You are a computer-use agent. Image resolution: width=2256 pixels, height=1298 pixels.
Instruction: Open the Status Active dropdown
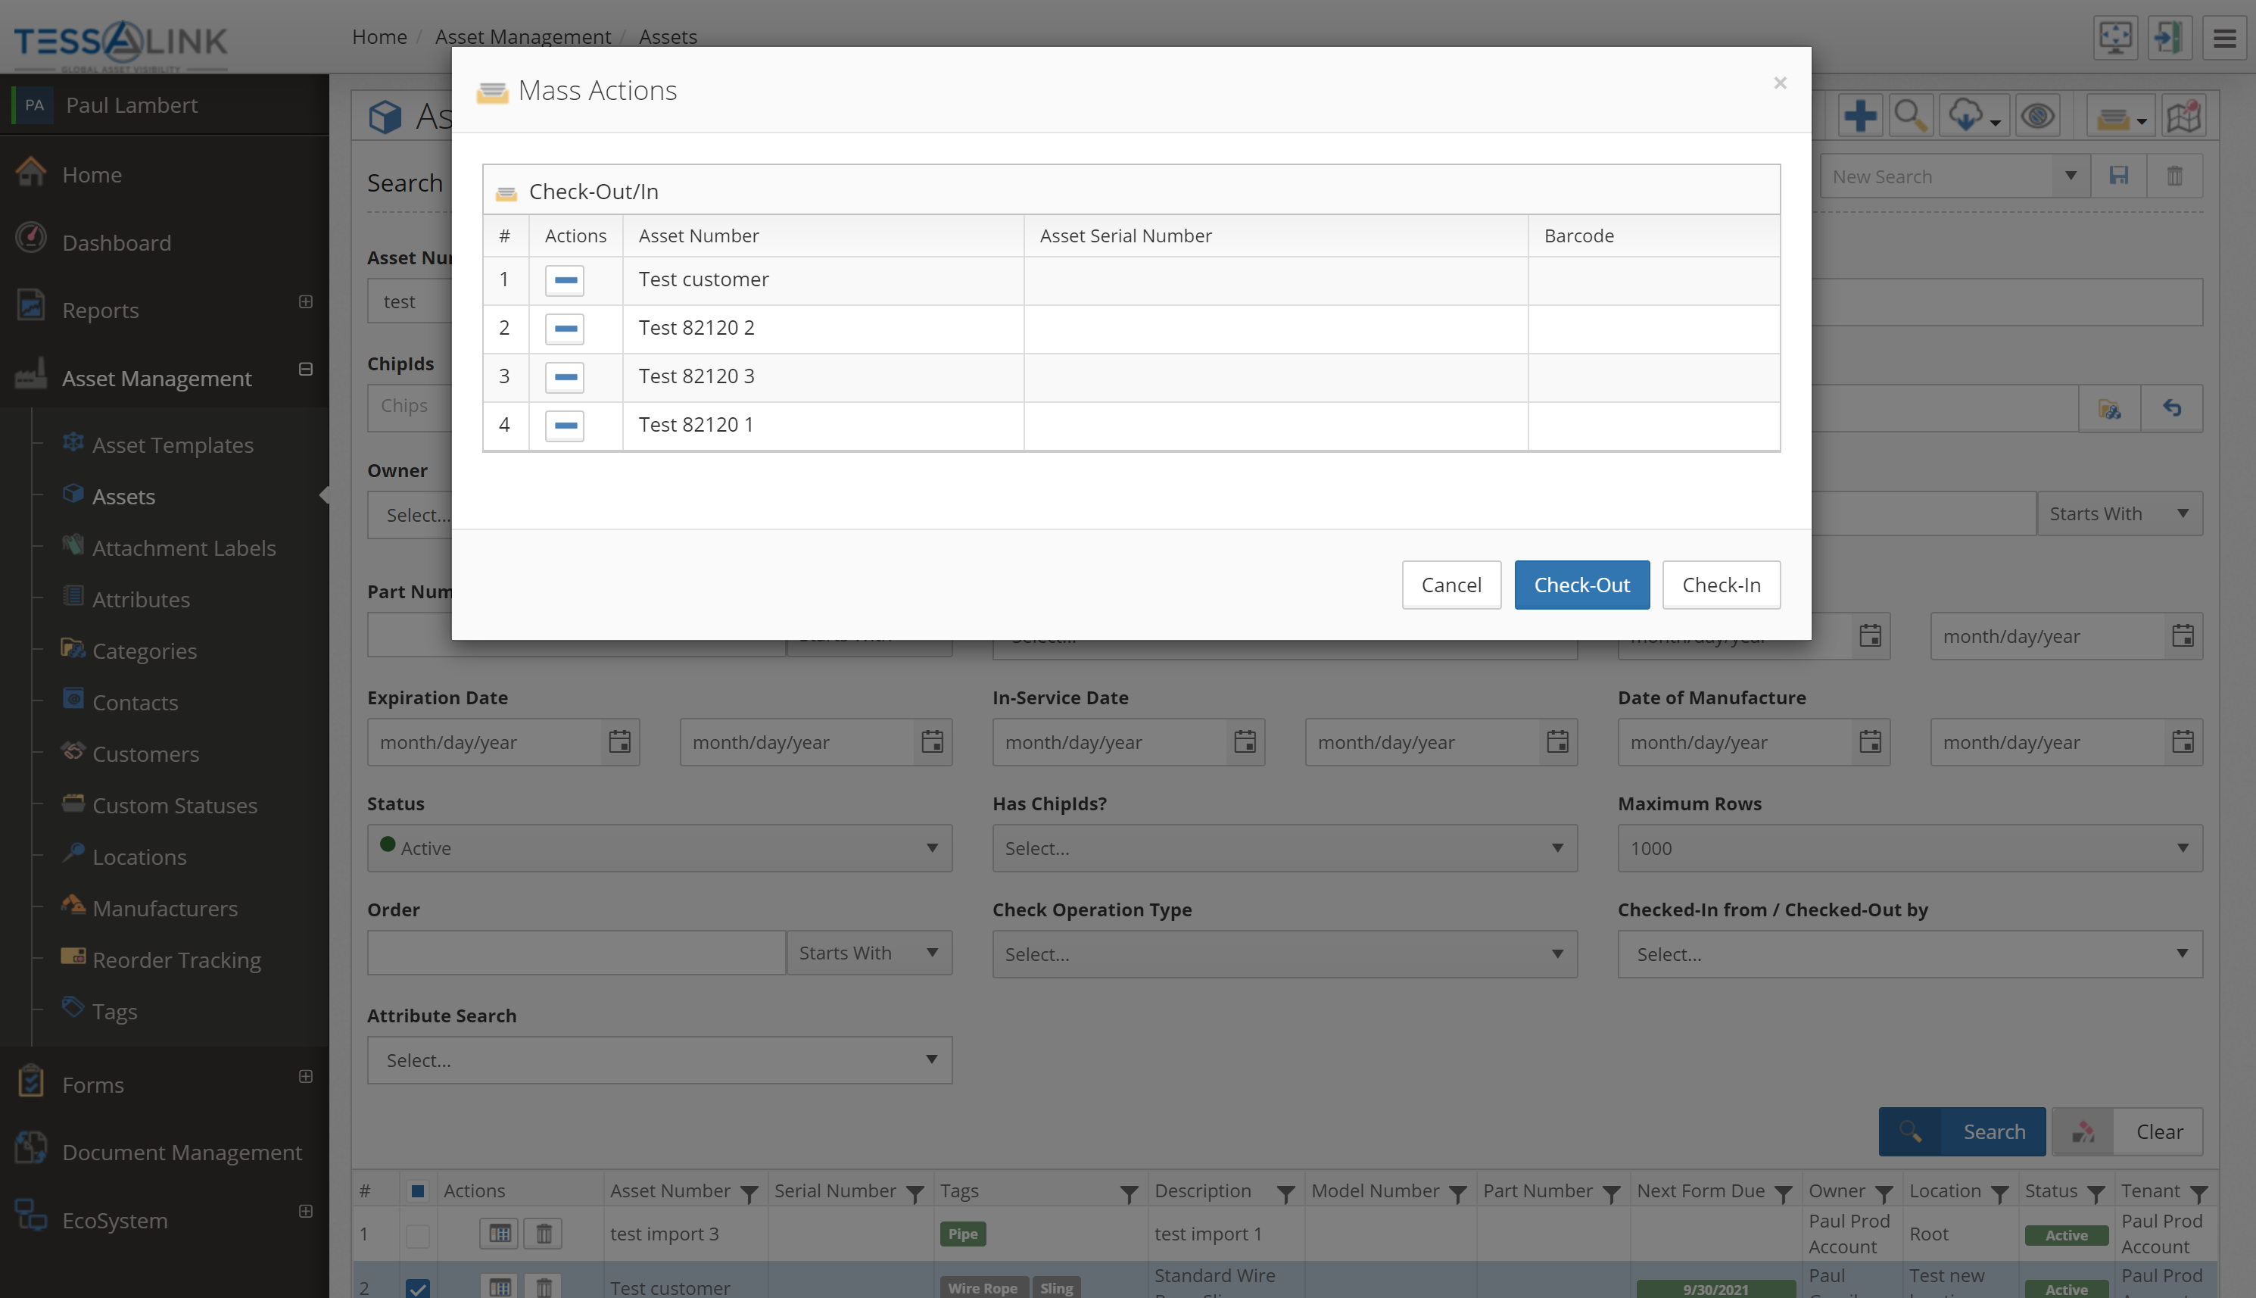[x=659, y=848]
